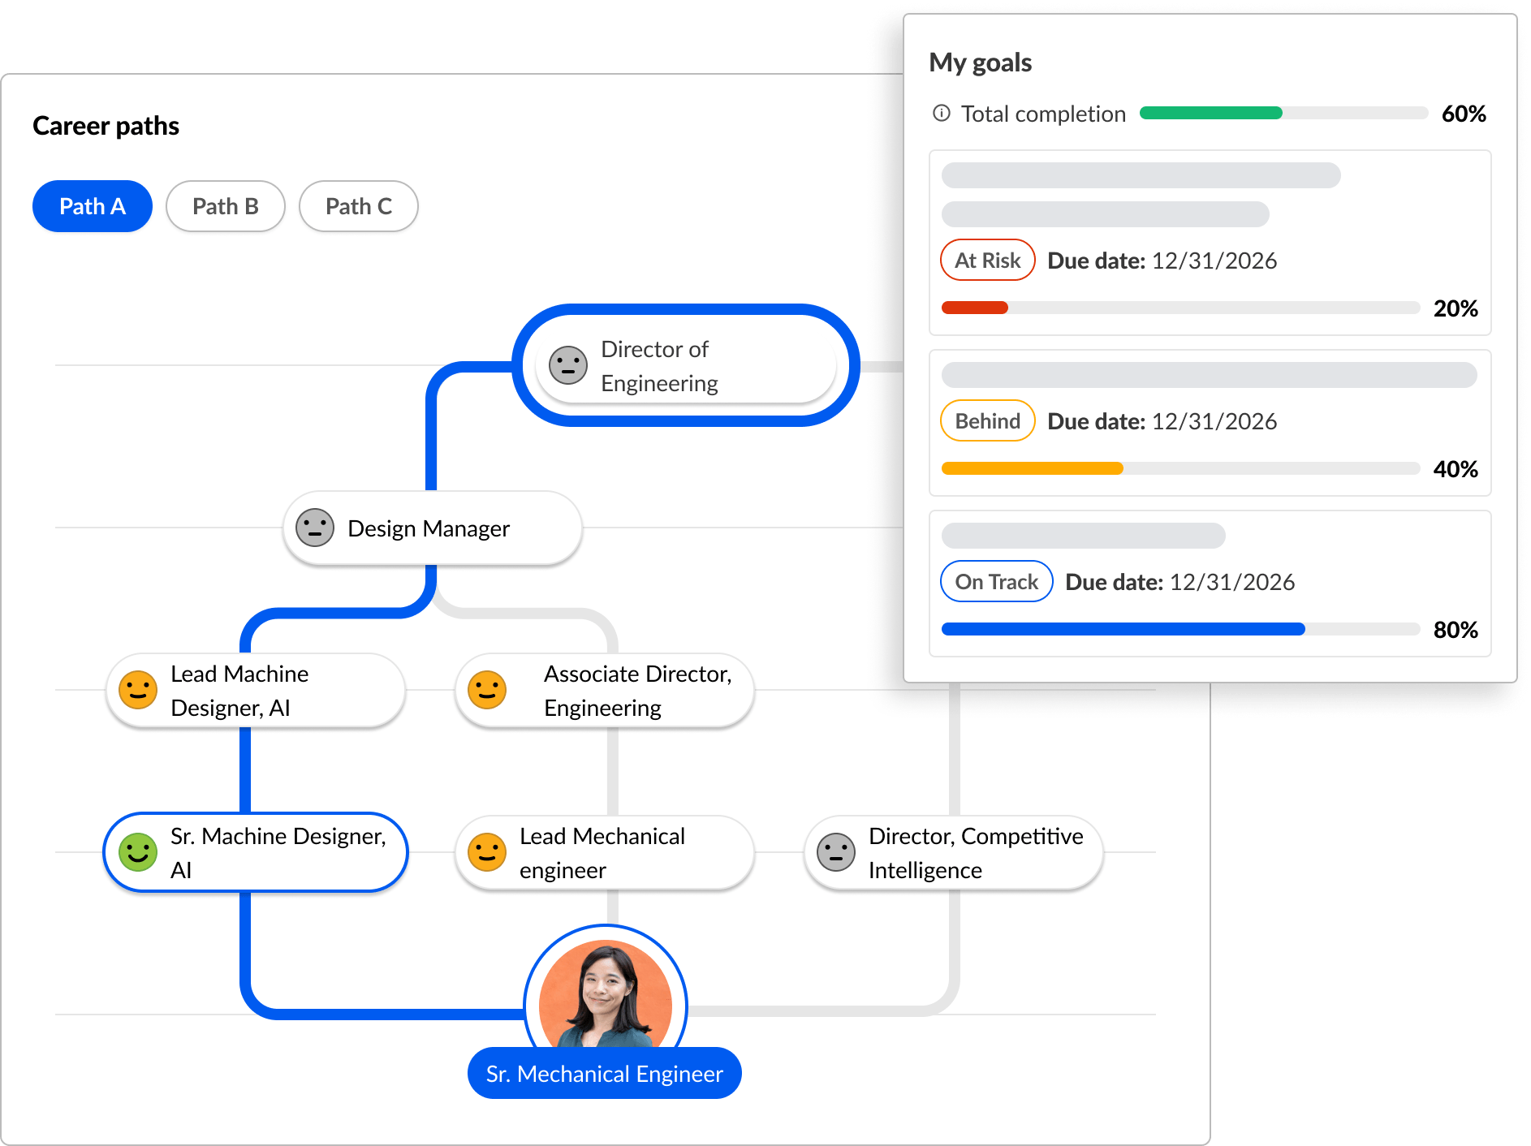Switch to the Path B tab
Viewport: 1531px width, 1146px height.
tap(226, 206)
